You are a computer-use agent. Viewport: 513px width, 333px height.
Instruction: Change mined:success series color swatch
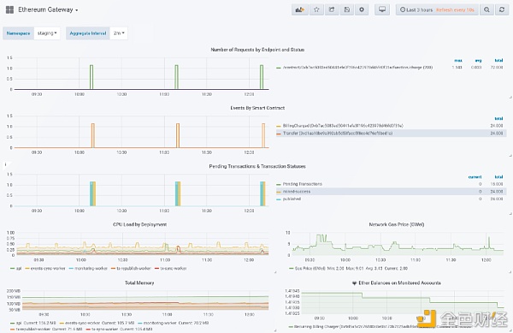pyautogui.click(x=279, y=192)
